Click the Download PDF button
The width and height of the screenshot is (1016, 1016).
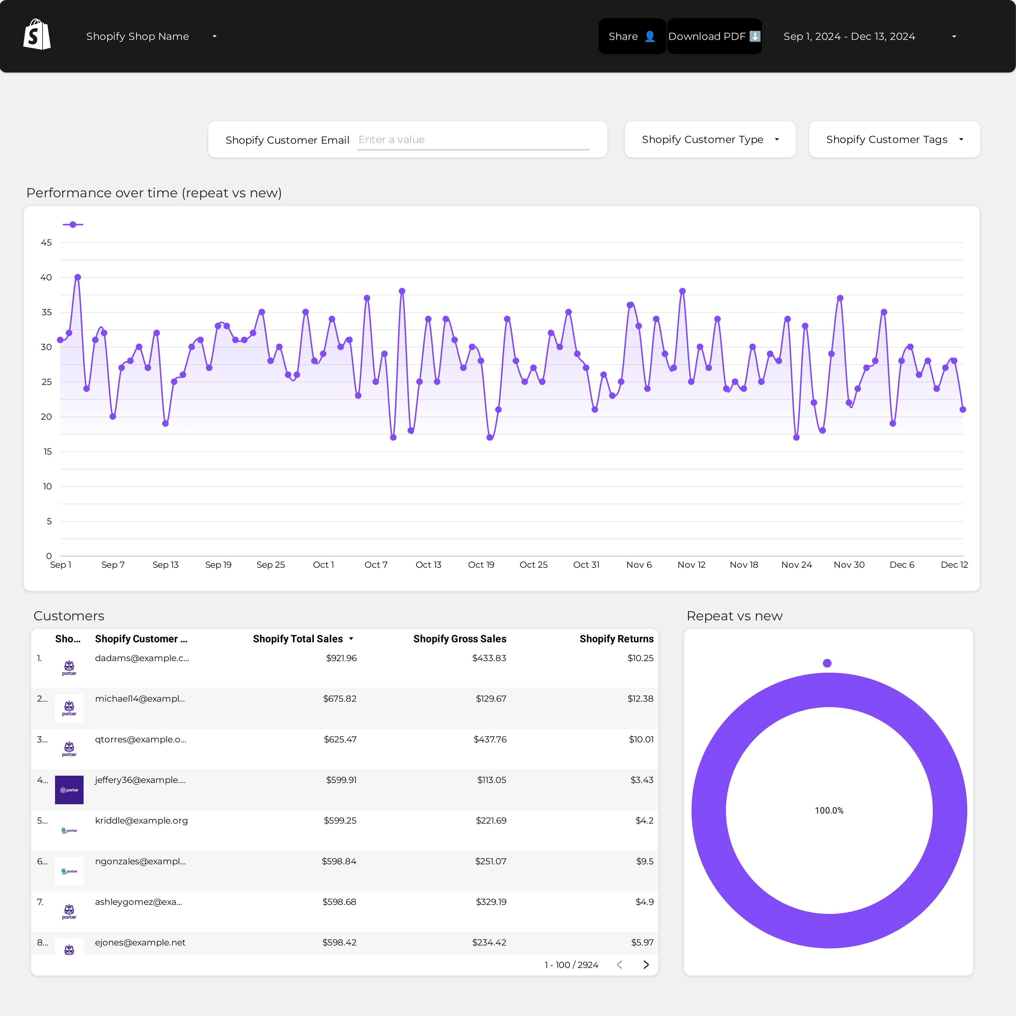point(714,36)
